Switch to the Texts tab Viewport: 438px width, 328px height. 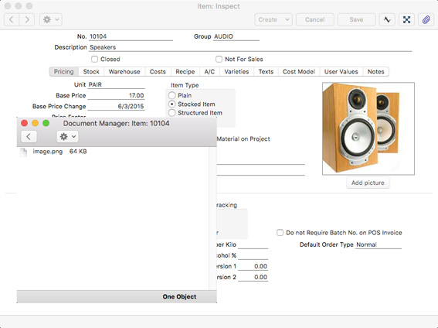[266, 72]
